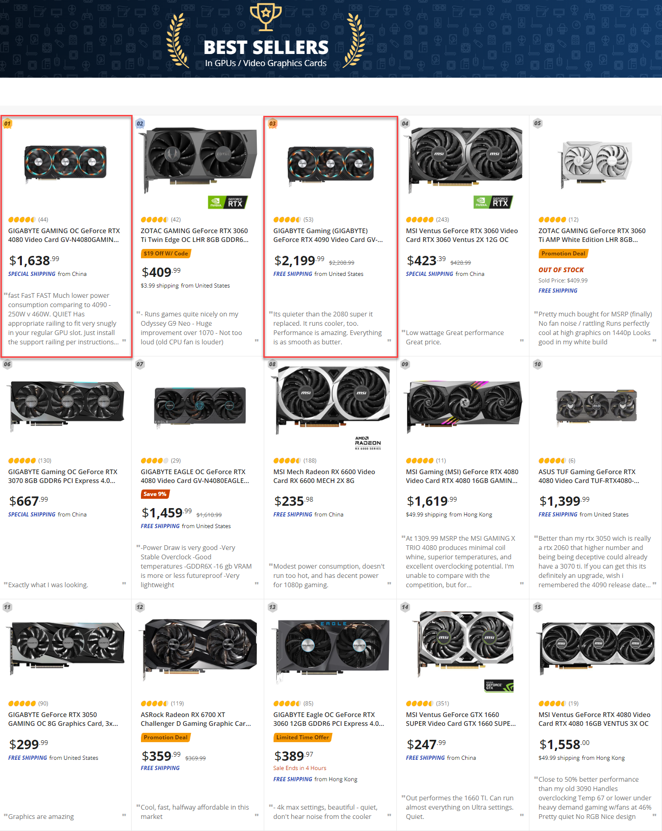Click the GeForce RTX badge on ZOTAC Twin Edge image
Image resolution: width=662 pixels, height=831 pixels.
pos(227,202)
